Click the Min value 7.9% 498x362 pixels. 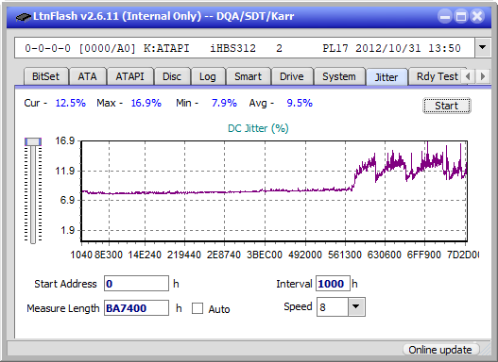tap(224, 103)
